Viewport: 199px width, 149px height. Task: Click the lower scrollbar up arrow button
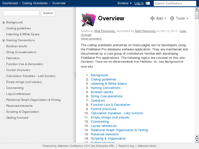(x=197, y=137)
